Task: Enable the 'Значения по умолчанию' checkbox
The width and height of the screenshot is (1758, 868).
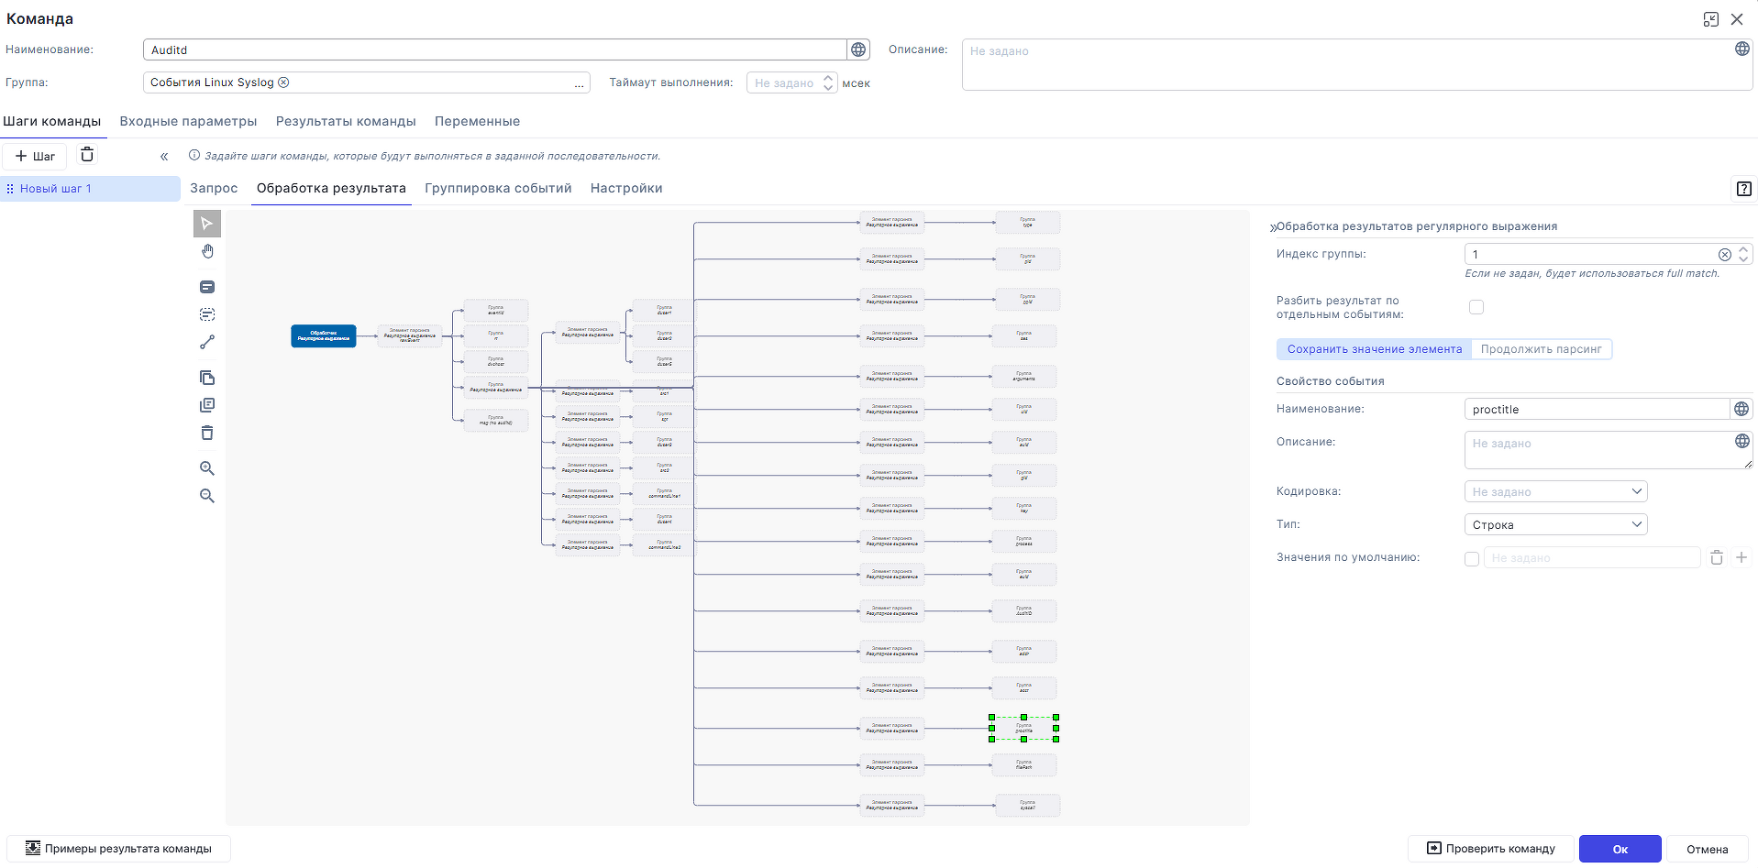Action: [x=1472, y=558]
